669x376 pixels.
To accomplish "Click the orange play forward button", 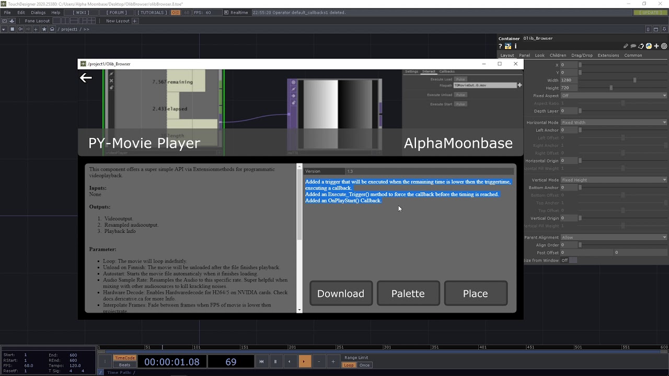I will click(304, 361).
